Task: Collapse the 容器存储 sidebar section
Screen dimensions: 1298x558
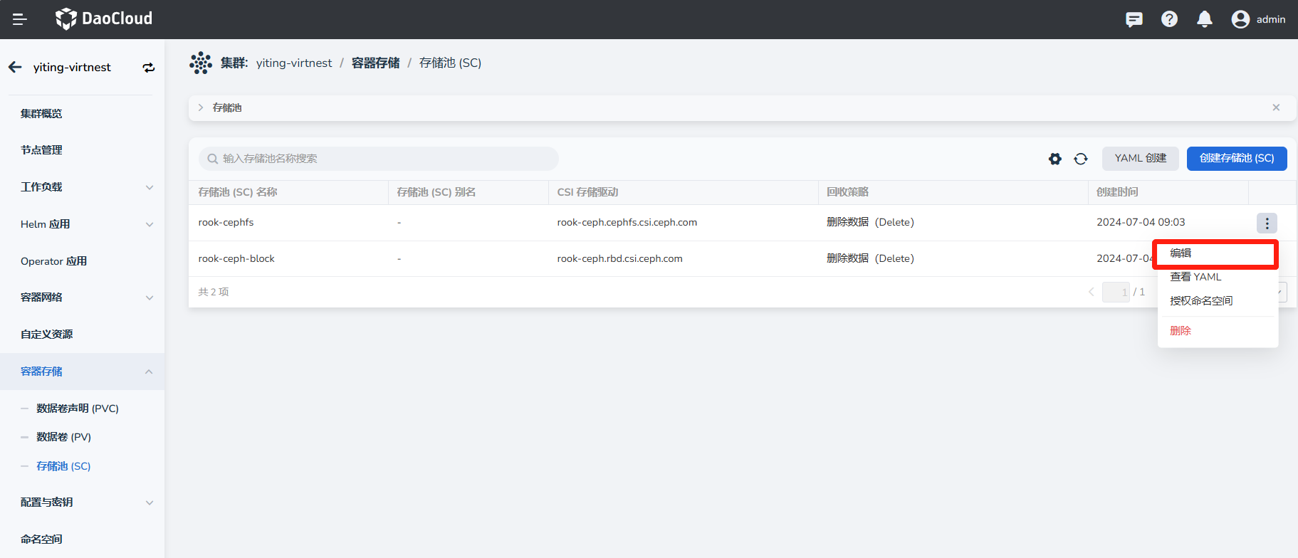Action: click(149, 372)
